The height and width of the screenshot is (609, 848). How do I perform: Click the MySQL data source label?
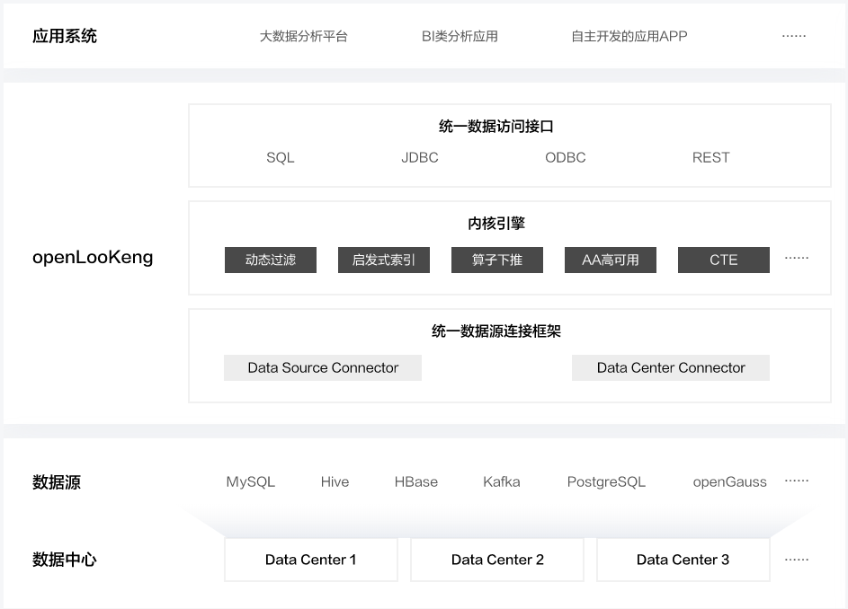pos(250,482)
